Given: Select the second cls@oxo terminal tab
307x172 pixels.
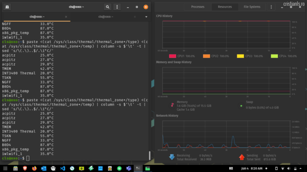Looking at the screenshot, I should pyautogui.click(x=106, y=17).
